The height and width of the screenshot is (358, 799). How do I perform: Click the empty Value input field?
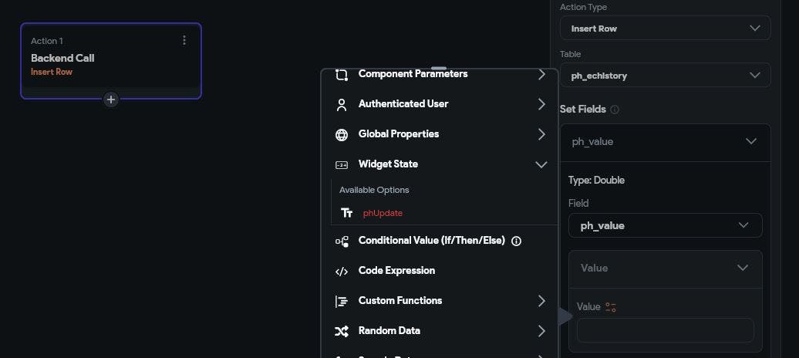pos(665,330)
